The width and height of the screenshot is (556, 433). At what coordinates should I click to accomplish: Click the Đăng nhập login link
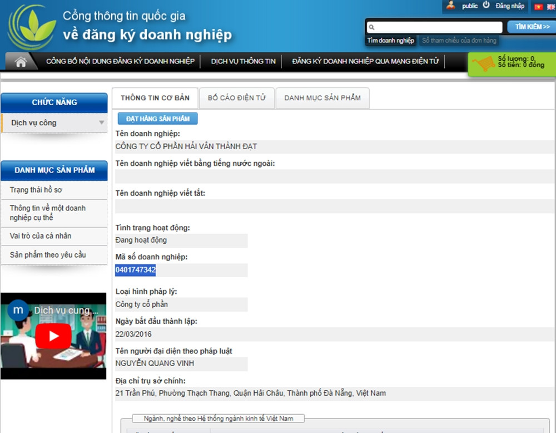pyautogui.click(x=510, y=6)
